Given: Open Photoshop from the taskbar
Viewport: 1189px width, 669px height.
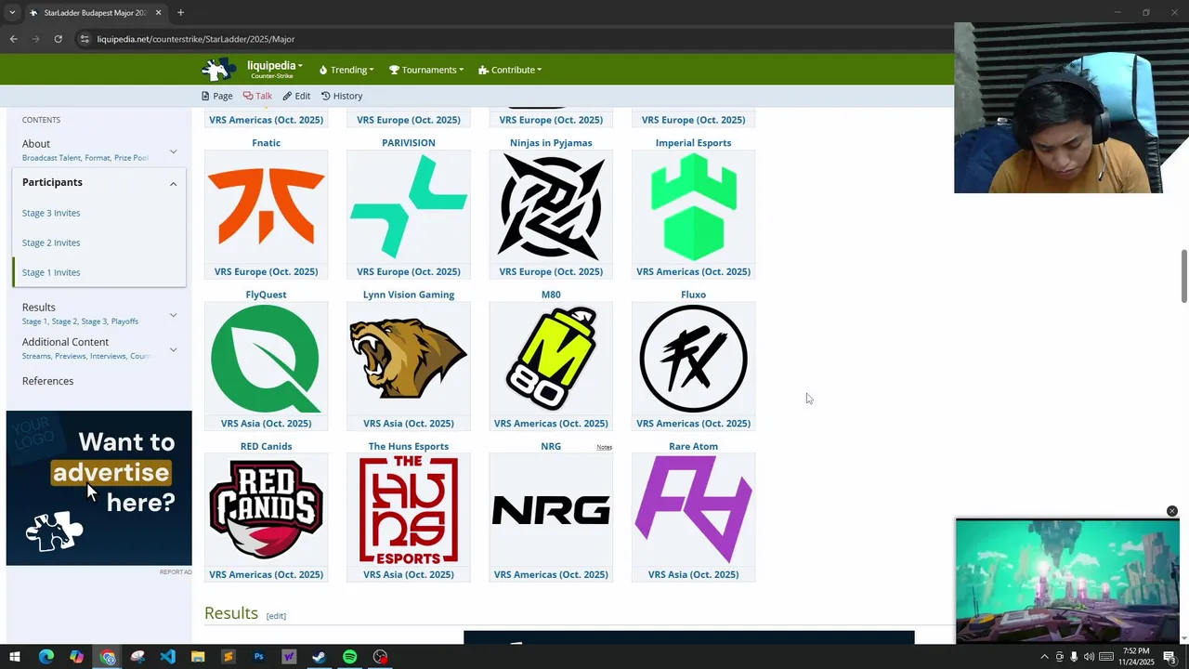Looking at the screenshot, I should pos(258,657).
